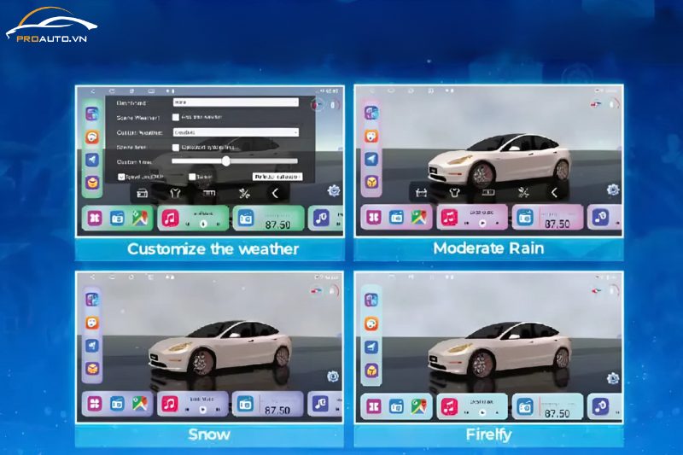Open Google Maps in the Snow screen

(x=139, y=404)
